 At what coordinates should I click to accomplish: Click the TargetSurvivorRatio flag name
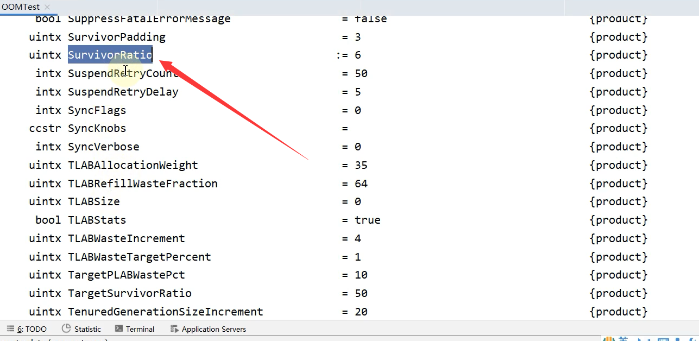click(130, 293)
